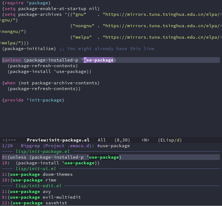The height and width of the screenshot is (206, 222).
Task: Click Preview:init-package.el buffer name in mode line
Action: (x=58, y=140)
